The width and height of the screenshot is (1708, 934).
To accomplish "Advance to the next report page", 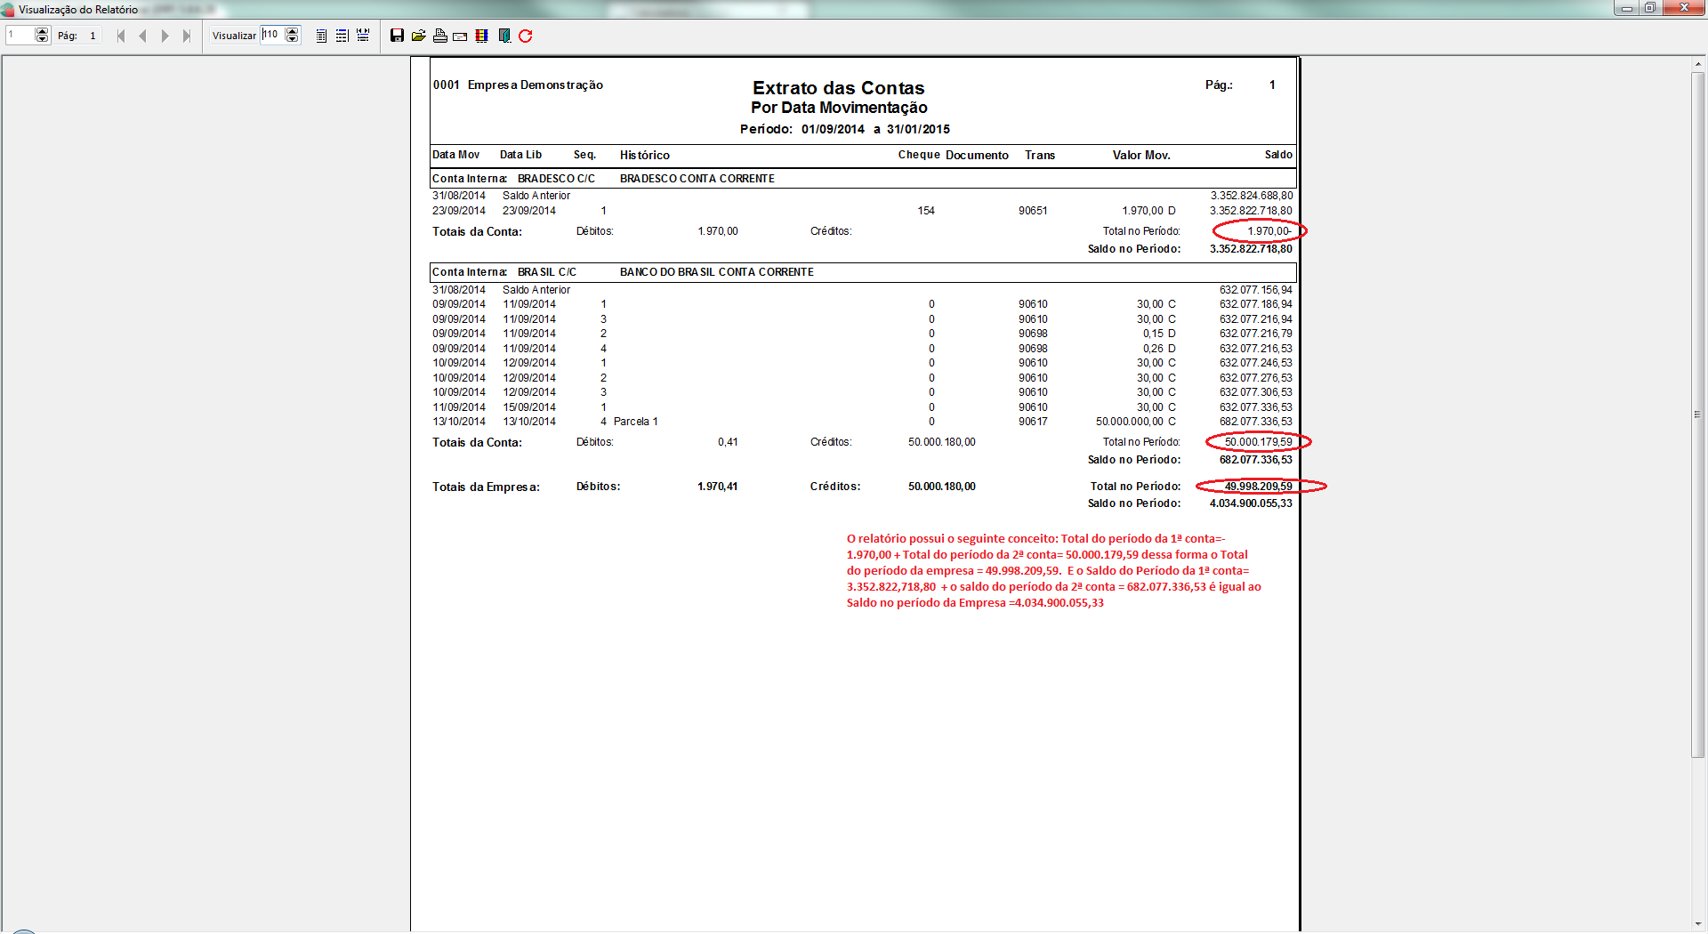I will pos(165,36).
